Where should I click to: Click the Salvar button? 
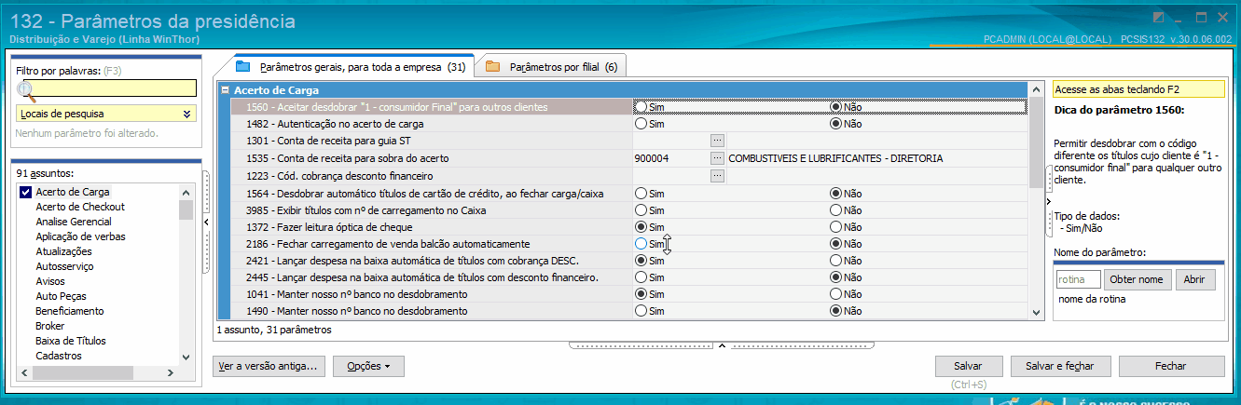click(969, 367)
